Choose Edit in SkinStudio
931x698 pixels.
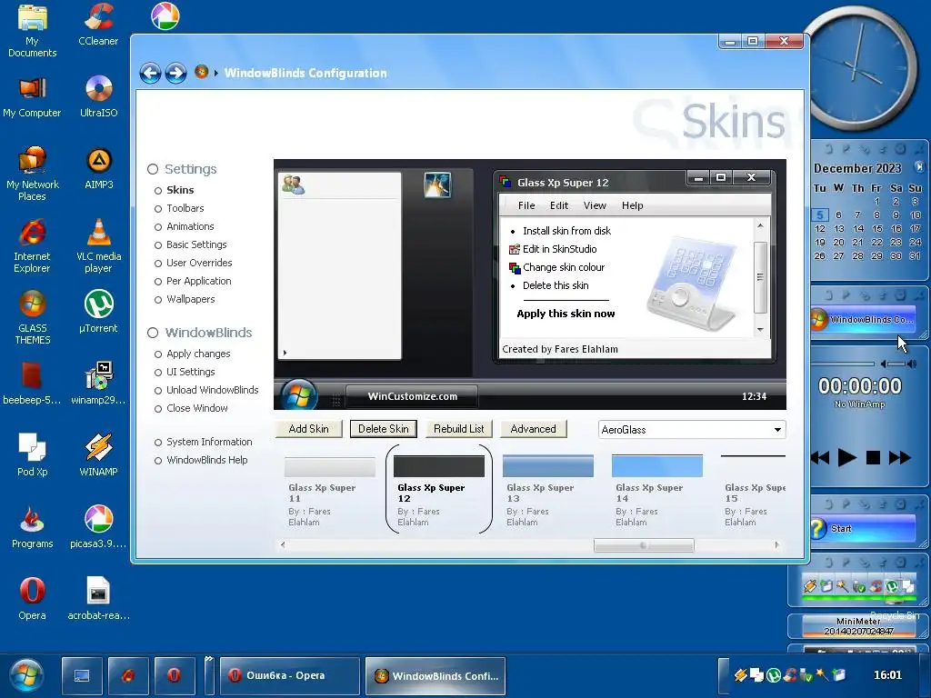pos(559,249)
